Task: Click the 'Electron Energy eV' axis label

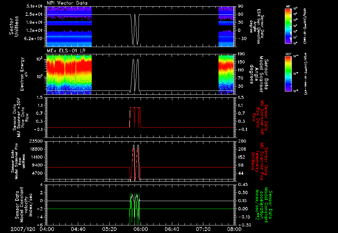Action: tap(23, 74)
